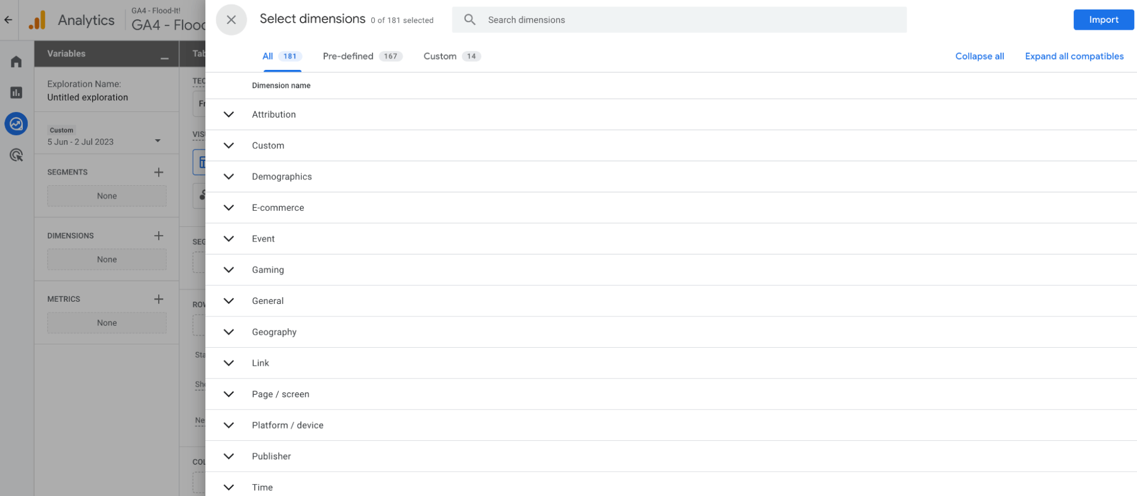
Task: Open Advertising from the left sidebar
Action: click(x=16, y=155)
